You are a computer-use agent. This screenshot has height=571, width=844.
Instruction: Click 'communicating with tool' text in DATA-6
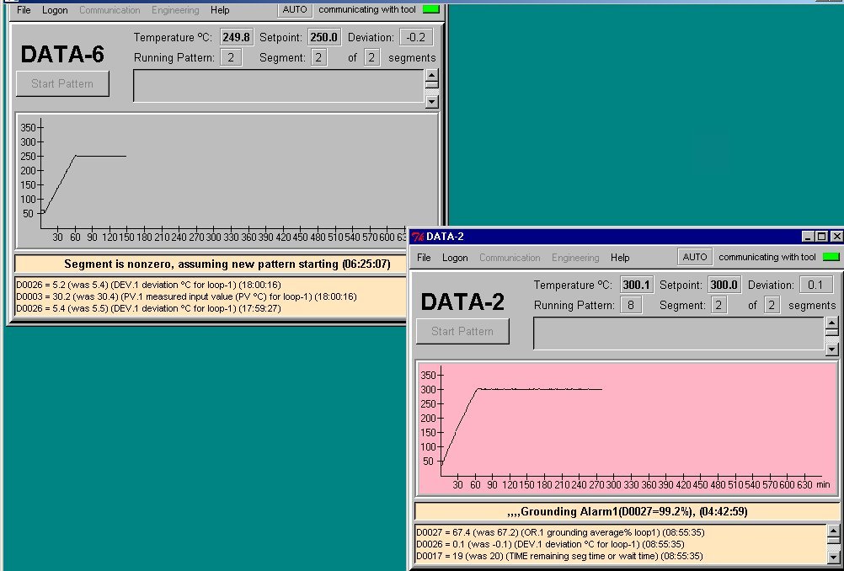[x=367, y=9]
